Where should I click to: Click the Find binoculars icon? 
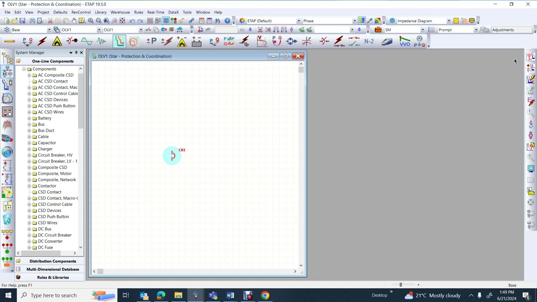click(x=217, y=21)
